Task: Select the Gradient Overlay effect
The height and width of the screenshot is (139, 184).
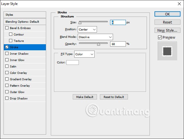Action: 20,79
